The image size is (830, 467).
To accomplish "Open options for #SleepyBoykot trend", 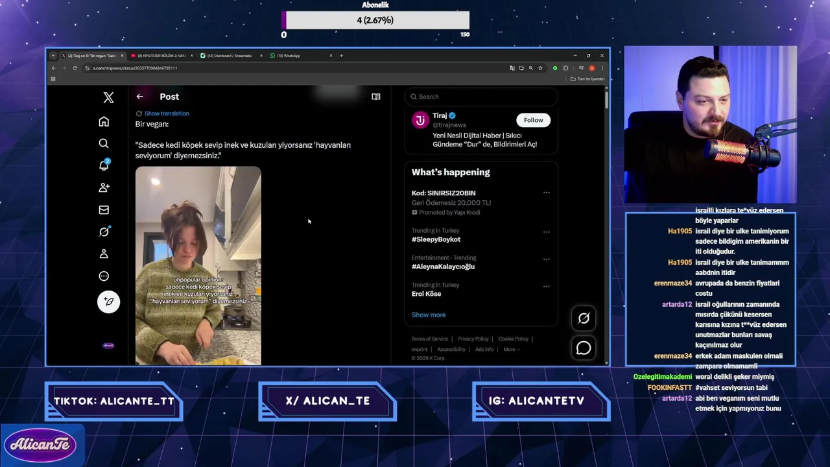I will pos(546,232).
